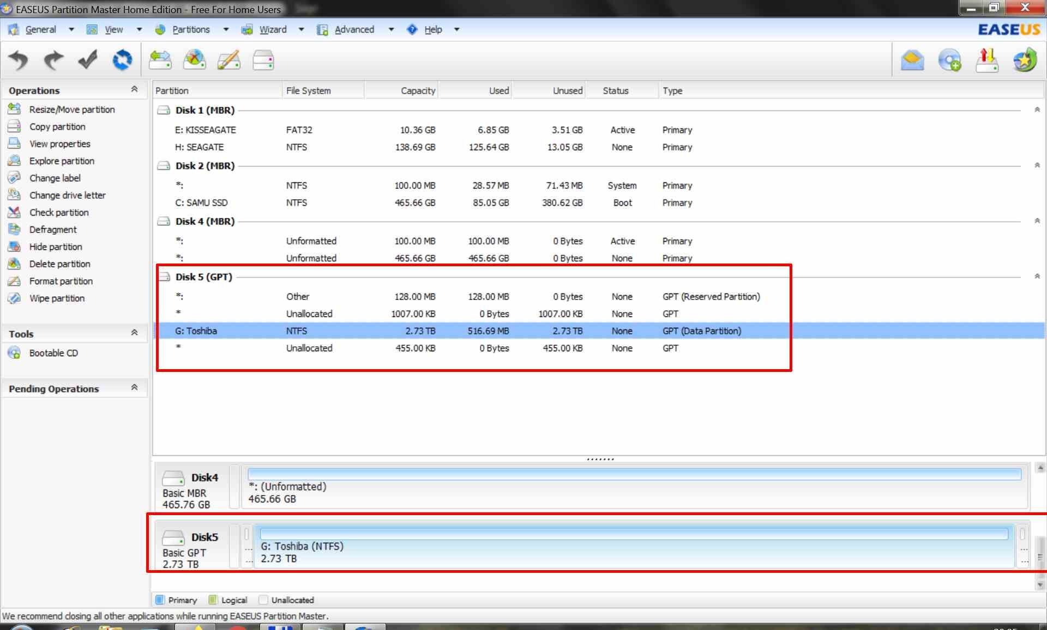Click the Check partition icon in Operations

point(14,212)
